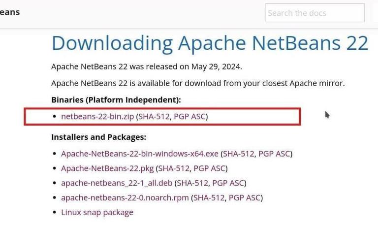This screenshot has height=225, width=378.
Task: Download Apache-NetBeans-22.pkg
Action: pyautogui.click(x=107, y=168)
